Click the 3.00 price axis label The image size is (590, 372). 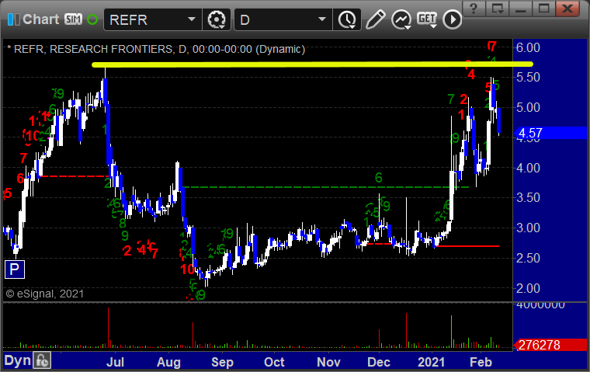click(x=528, y=228)
